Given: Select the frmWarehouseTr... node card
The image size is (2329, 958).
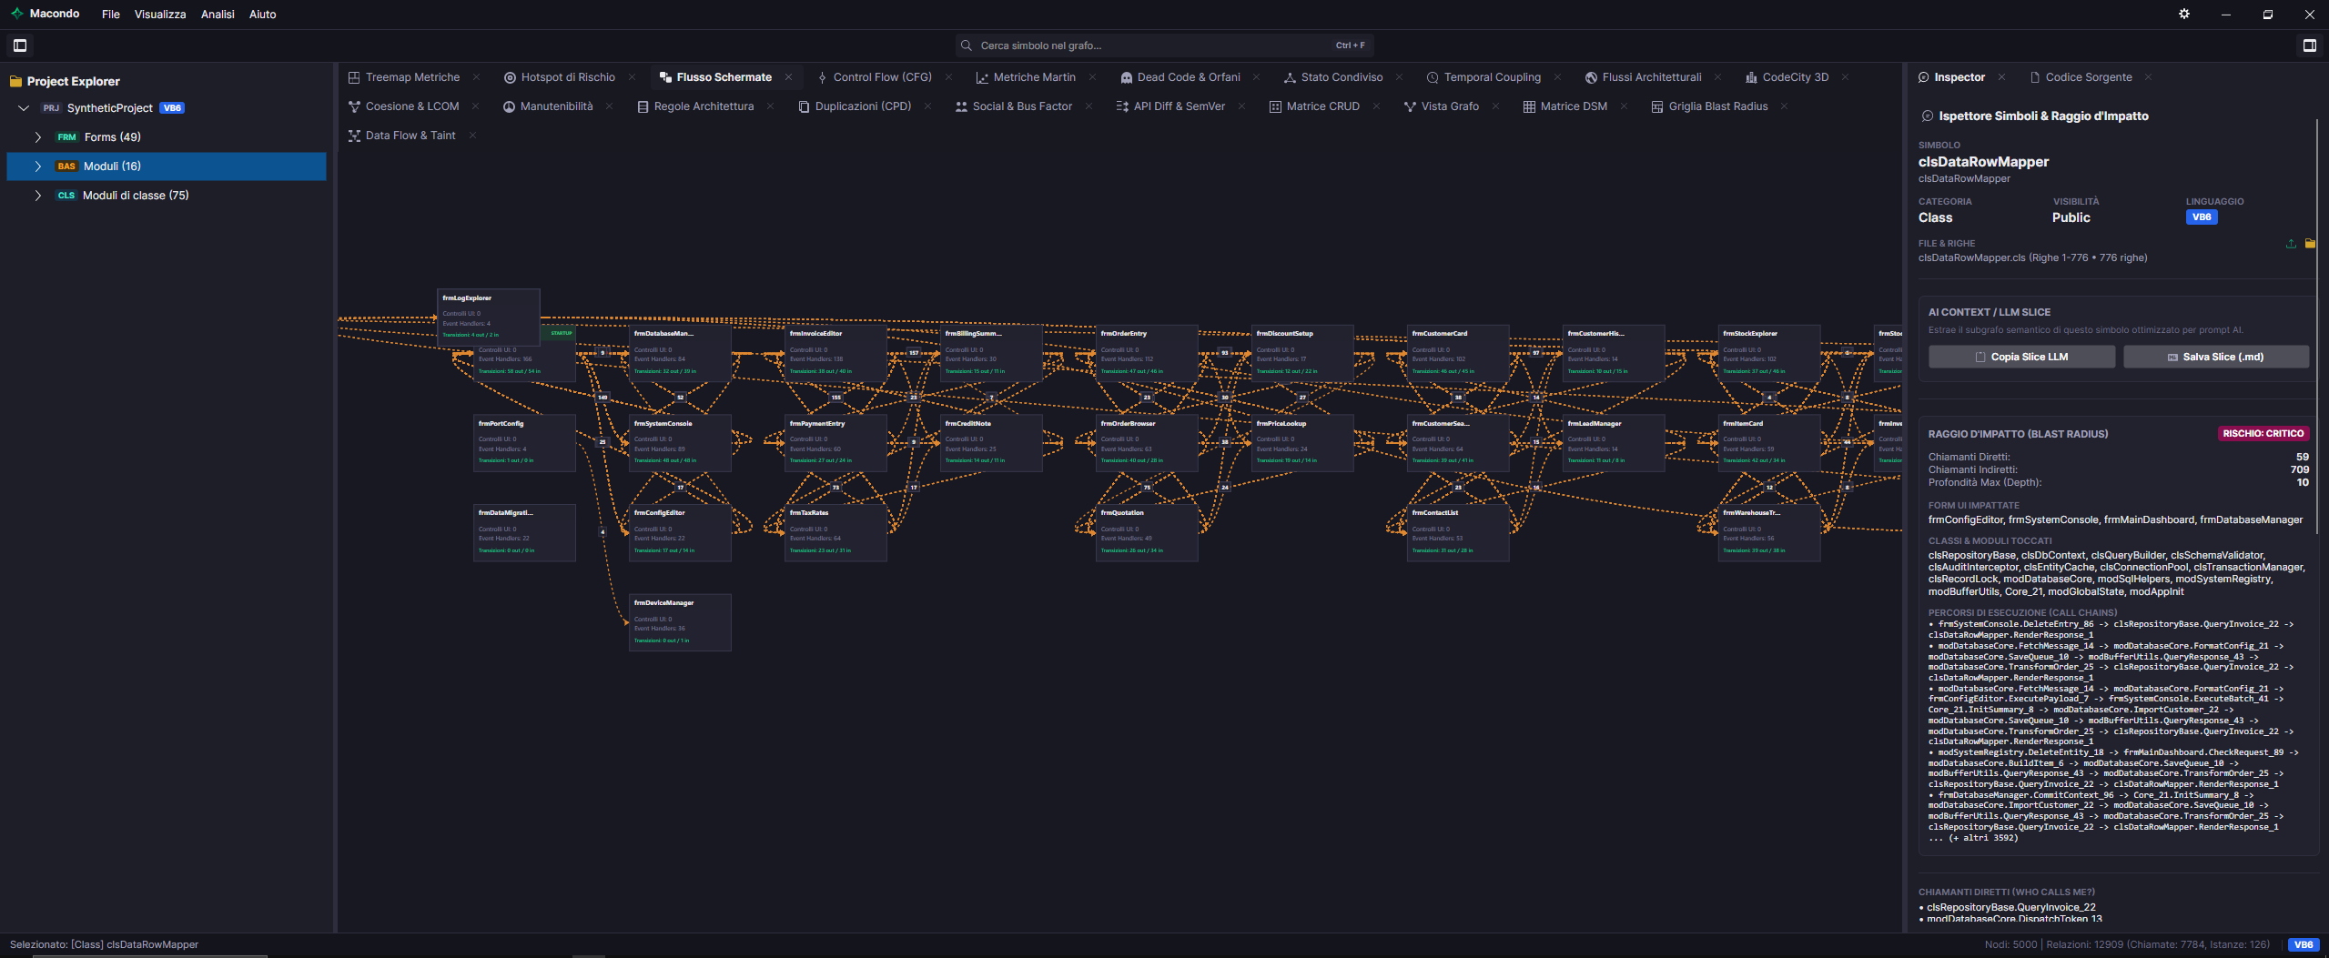Looking at the screenshot, I should [1769, 532].
